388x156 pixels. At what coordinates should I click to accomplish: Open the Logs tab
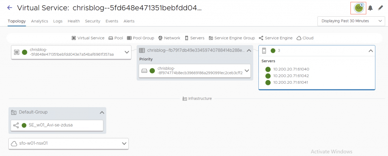58,21
